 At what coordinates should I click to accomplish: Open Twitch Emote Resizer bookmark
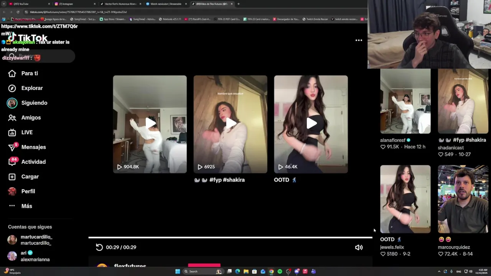315,19
